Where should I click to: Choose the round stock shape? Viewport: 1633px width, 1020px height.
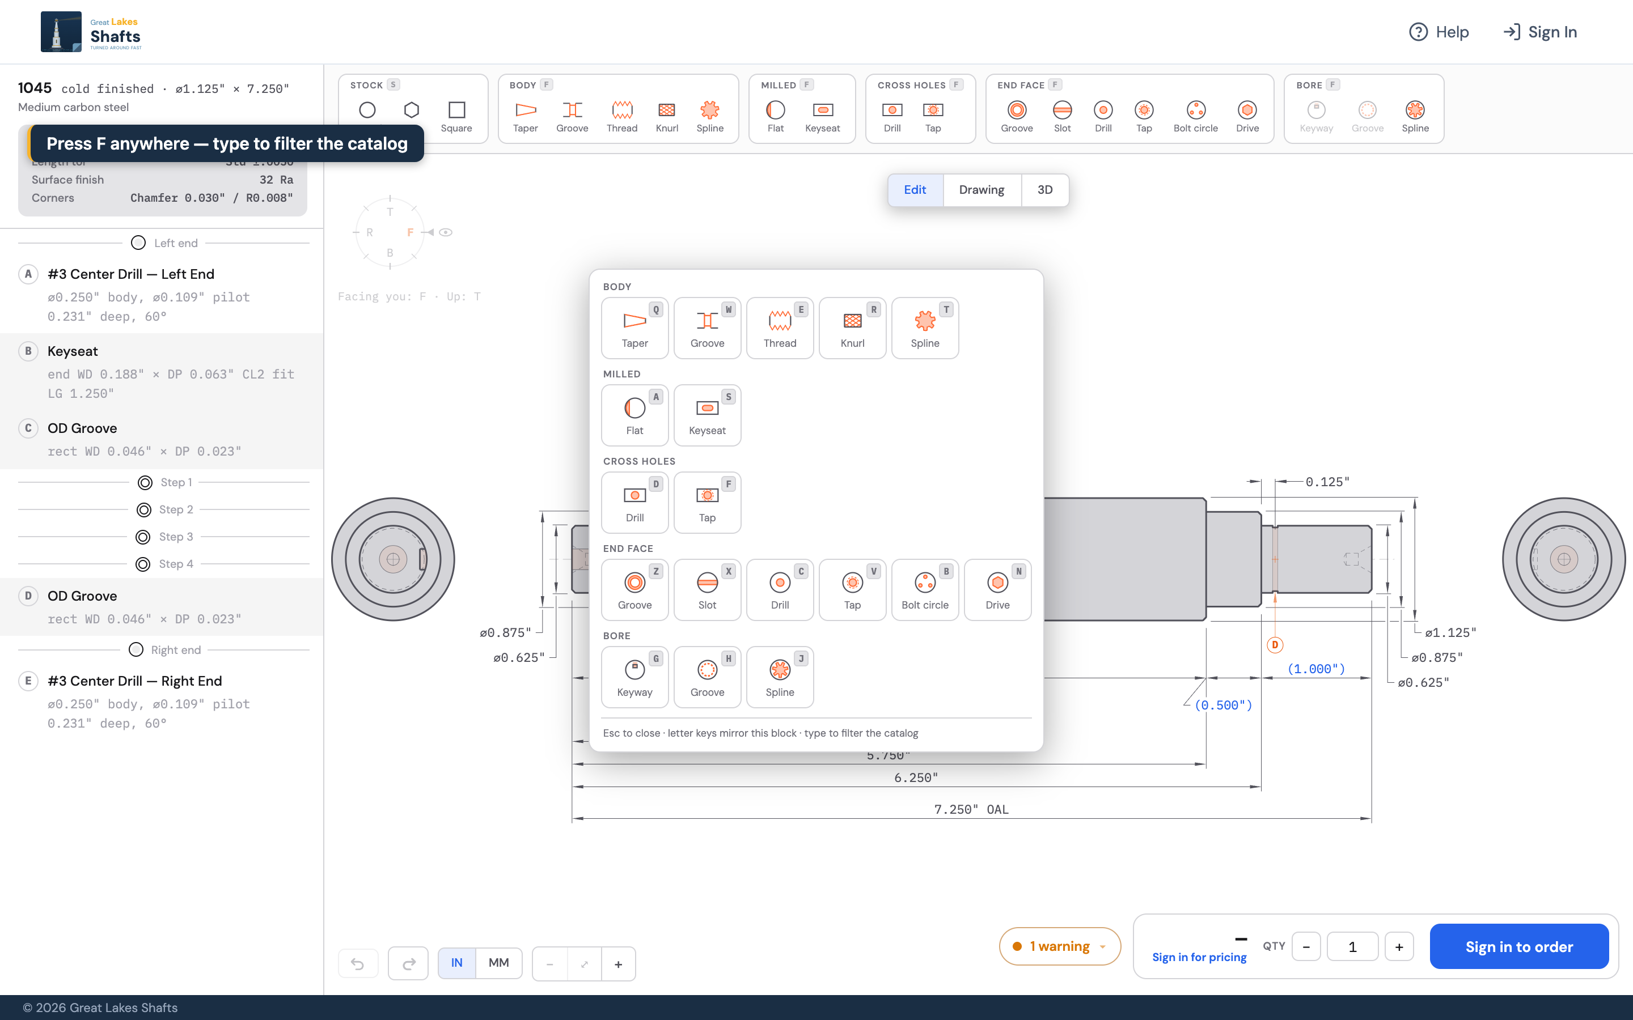367,110
